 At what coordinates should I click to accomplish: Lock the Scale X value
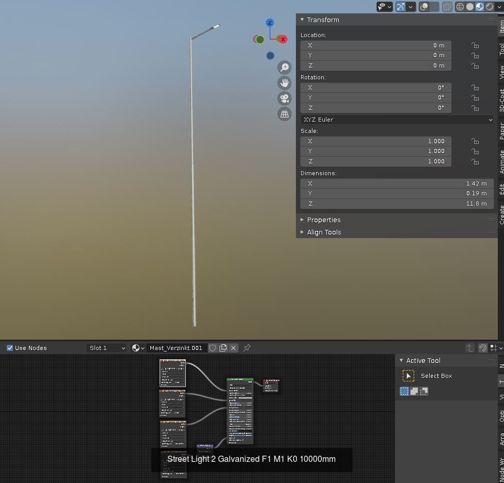475,141
